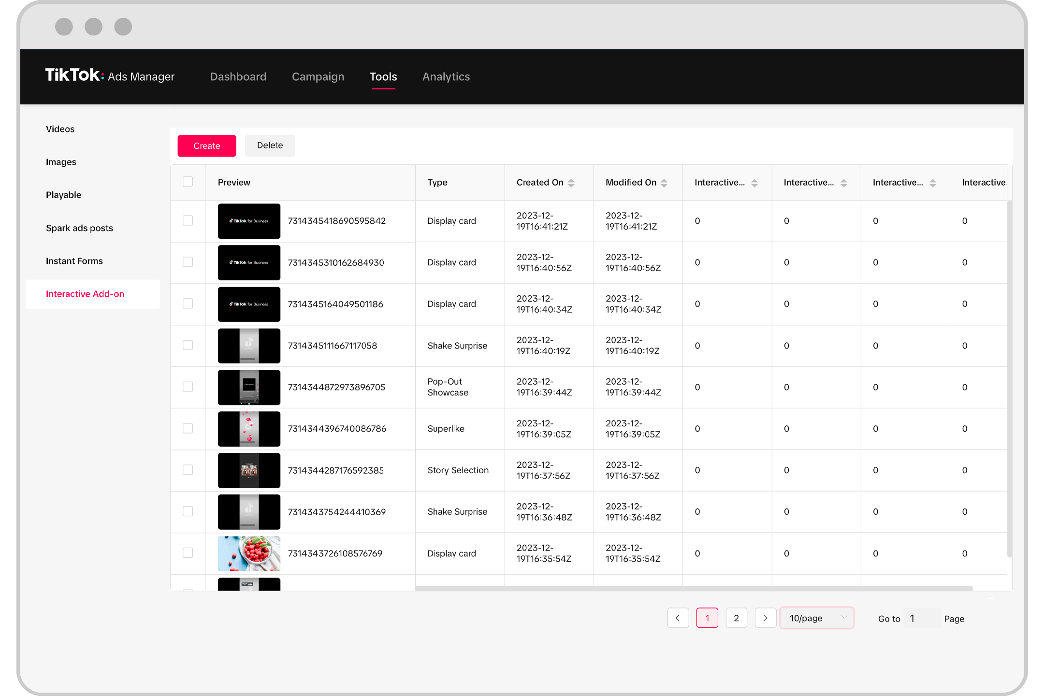The height and width of the screenshot is (696, 1044).
Task: Select the Story Selection row checkbox
Action: [188, 470]
